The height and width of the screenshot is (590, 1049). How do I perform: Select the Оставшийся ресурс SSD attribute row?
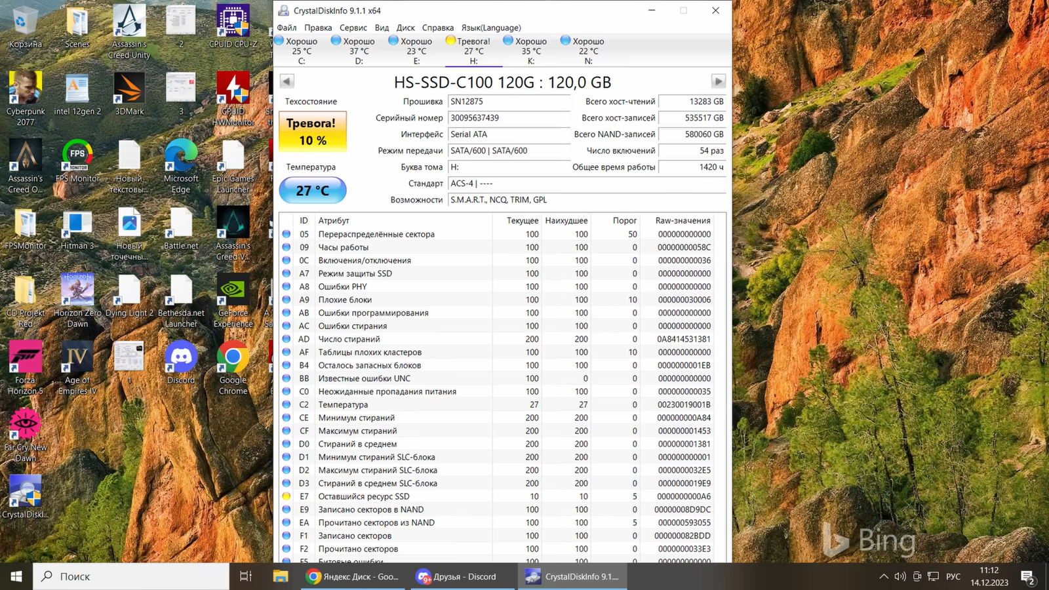364,496
